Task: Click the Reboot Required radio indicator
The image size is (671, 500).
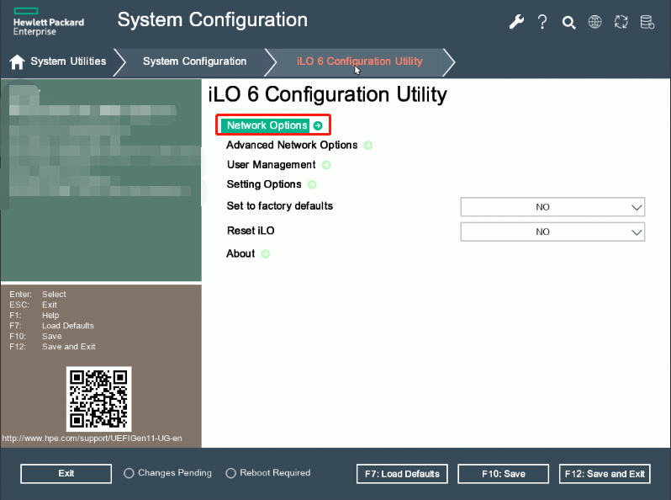Action: pyautogui.click(x=230, y=473)
